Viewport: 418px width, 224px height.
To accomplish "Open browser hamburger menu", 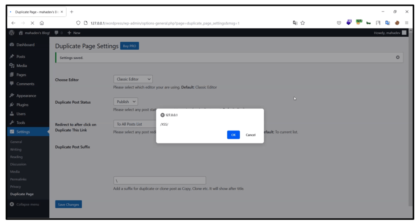I will pos(407,23).
